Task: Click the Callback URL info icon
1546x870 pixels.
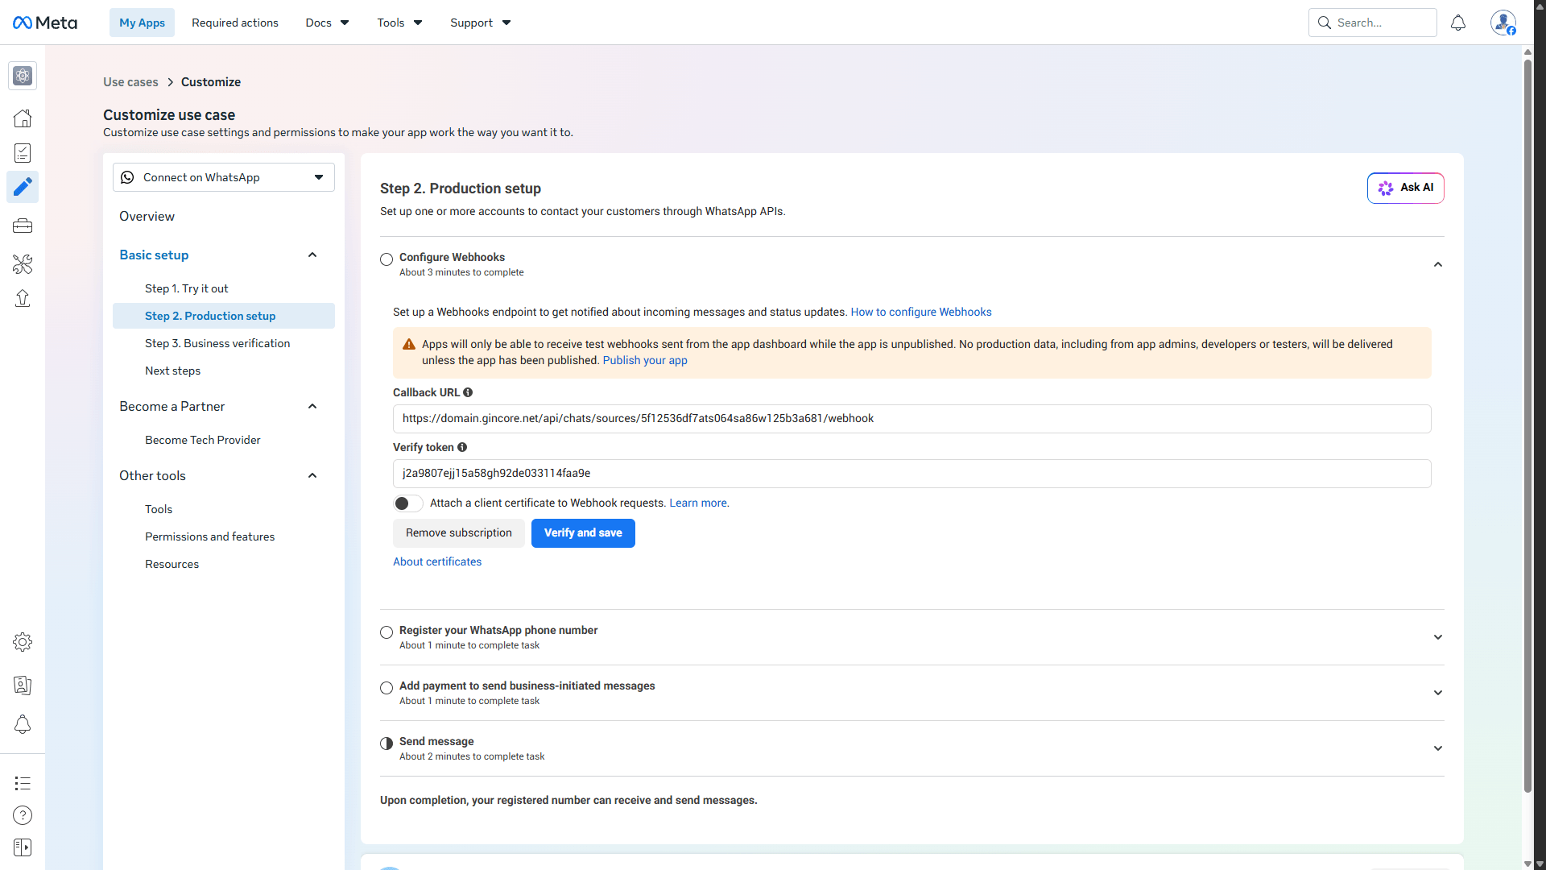Action: click(468, 392)
